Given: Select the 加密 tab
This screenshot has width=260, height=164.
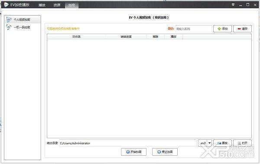Looking at the screenshot, I should (71, 5).
